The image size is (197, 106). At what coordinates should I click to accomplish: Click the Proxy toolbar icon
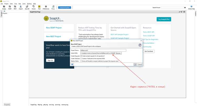click(x=53, y=7)
